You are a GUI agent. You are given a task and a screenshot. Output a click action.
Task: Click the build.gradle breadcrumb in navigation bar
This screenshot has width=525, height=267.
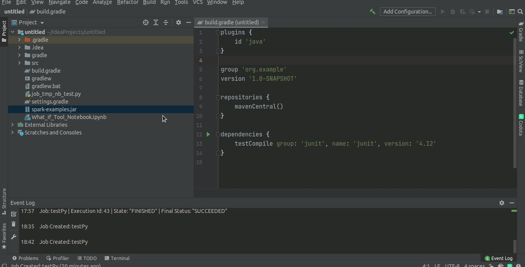pos(48,12)
